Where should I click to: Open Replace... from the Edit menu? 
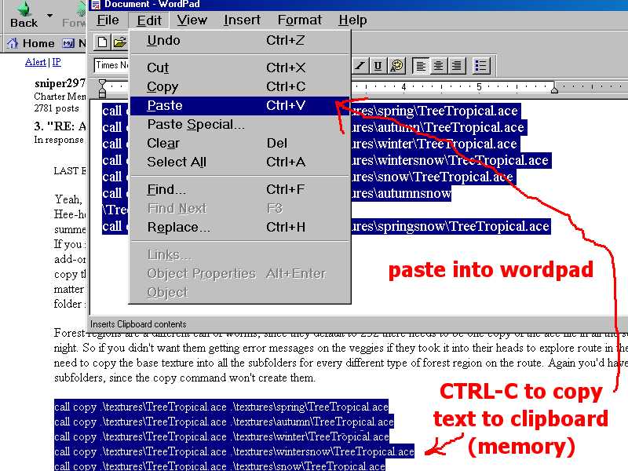point(240,228)
